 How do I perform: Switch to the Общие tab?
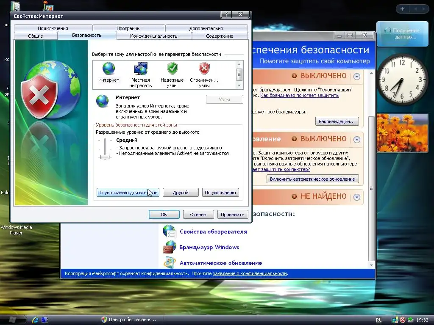[36, 36]
